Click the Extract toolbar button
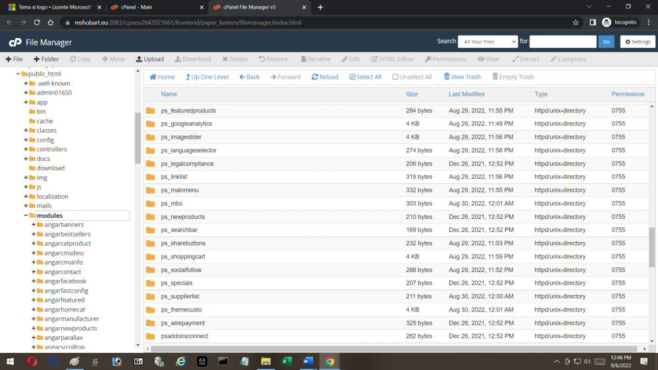 coord(525,59)
